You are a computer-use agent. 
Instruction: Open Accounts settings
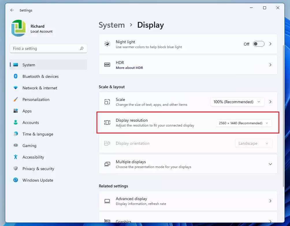click(x=31, y=123)
